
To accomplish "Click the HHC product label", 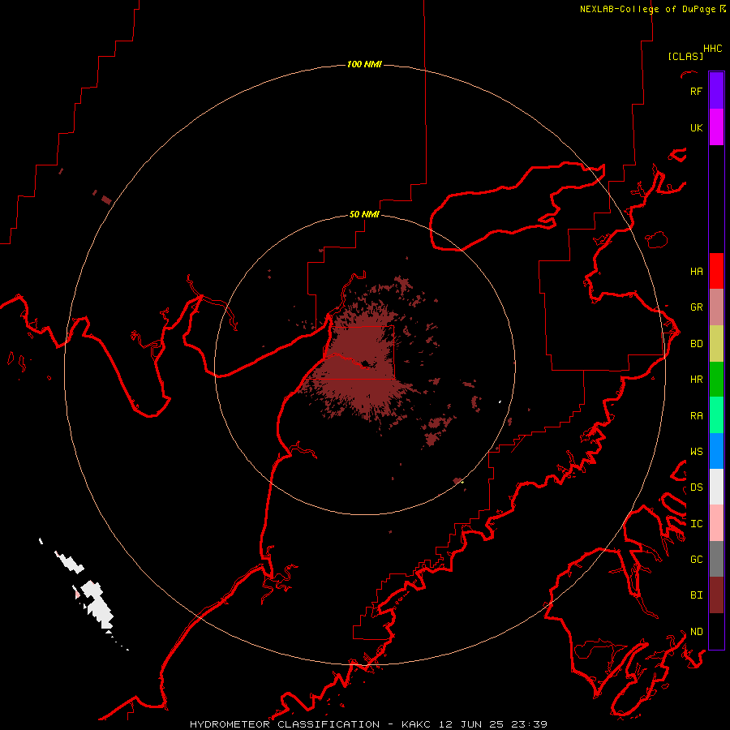I will pos(713,49).
